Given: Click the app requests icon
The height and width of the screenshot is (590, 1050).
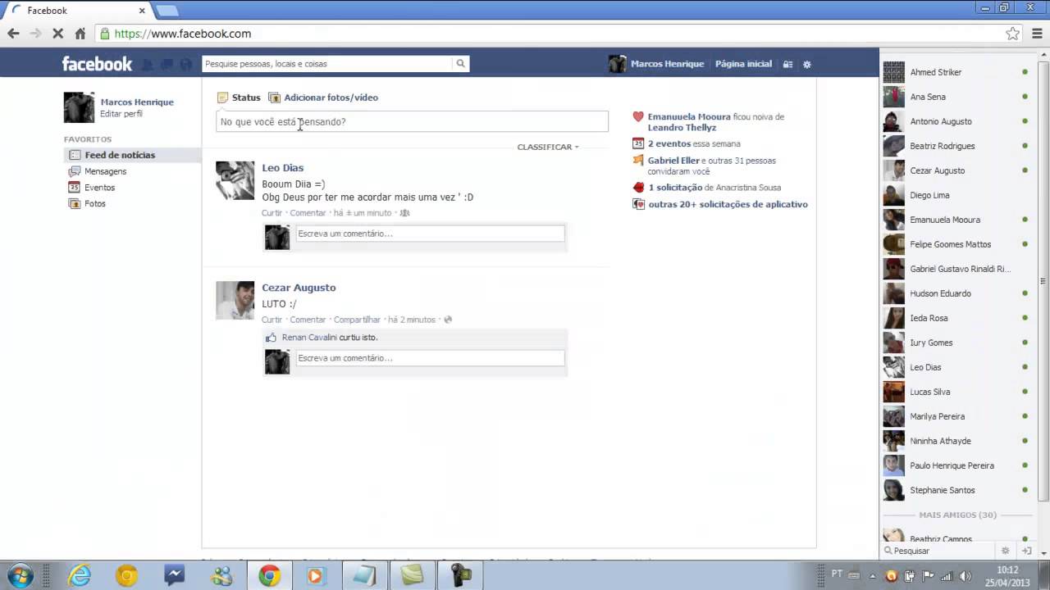Looking at the screenshot, I should (x=638, y=204).
